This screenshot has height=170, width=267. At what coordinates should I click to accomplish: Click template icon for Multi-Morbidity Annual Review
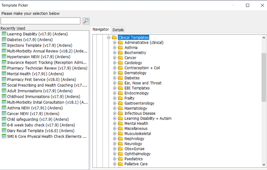4,51
